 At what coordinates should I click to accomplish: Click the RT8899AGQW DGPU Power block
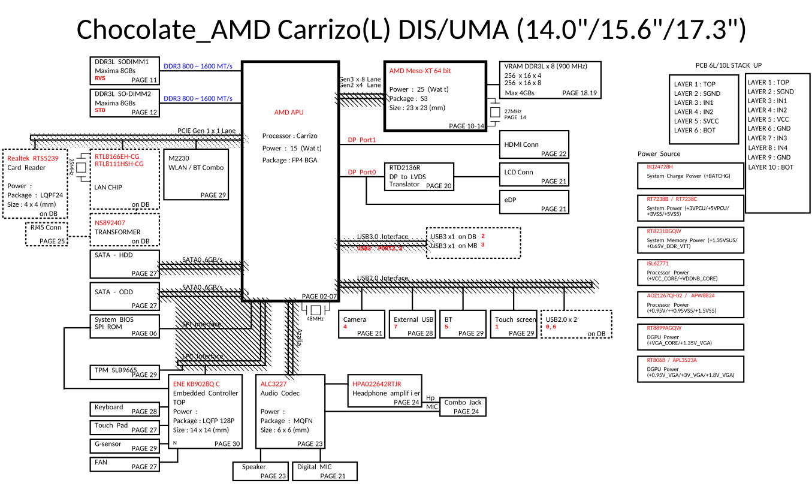[691, 338]
